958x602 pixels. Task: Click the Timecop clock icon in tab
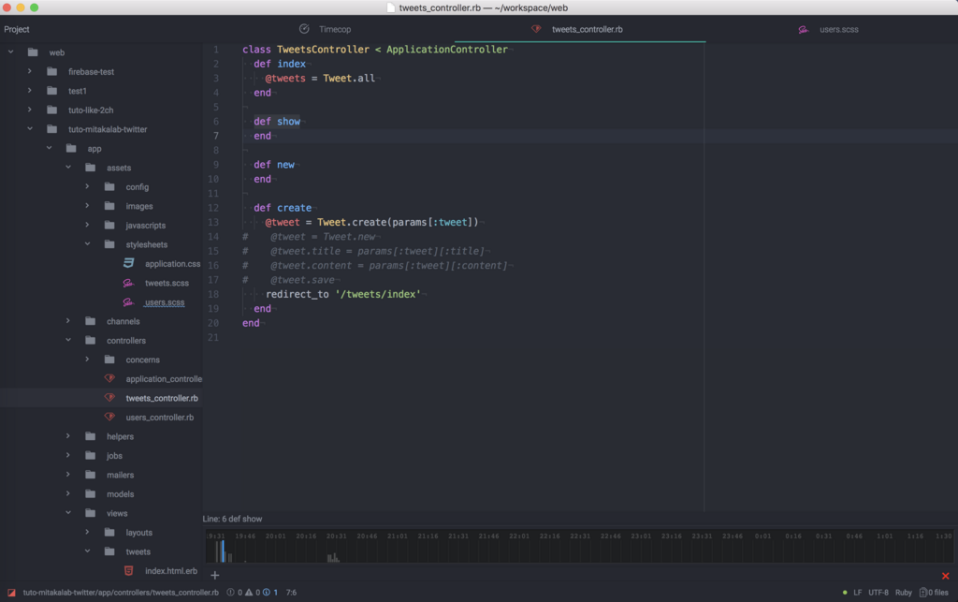[304, 29]
